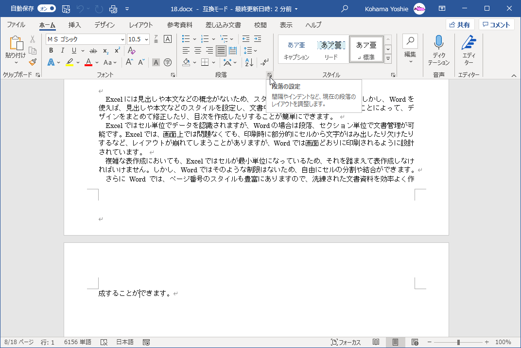Apply yellow text highlight color

pyautogui.click(x=69, y=62)
